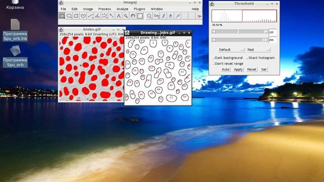The image size is (324, 182).
Task: Click left arrow of minimum threshold slider
Action: pyautogui.click(x=214, y=32)
